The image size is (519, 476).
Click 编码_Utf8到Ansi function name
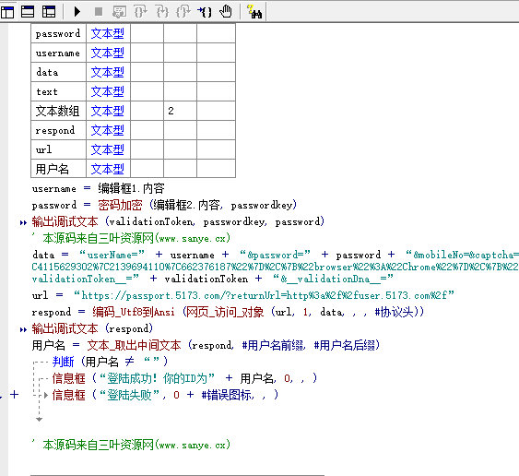[x=134, y=312]
